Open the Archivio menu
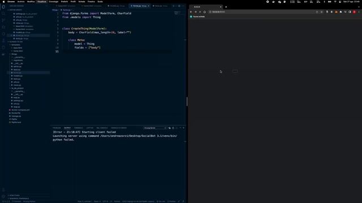The width and height of the screenshot is (362, 203). pos(21,2)
